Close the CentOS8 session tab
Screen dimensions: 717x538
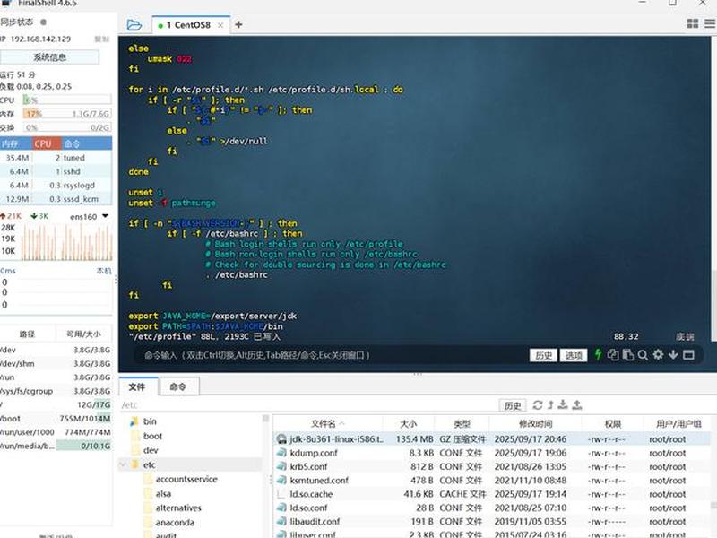point(220,25)
